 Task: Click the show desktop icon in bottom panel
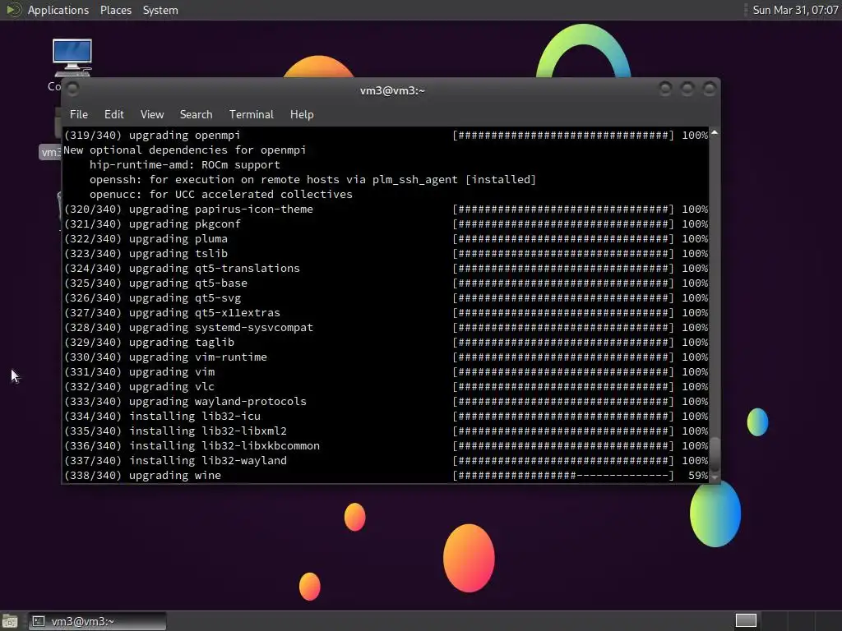click(x=10, y=621)
